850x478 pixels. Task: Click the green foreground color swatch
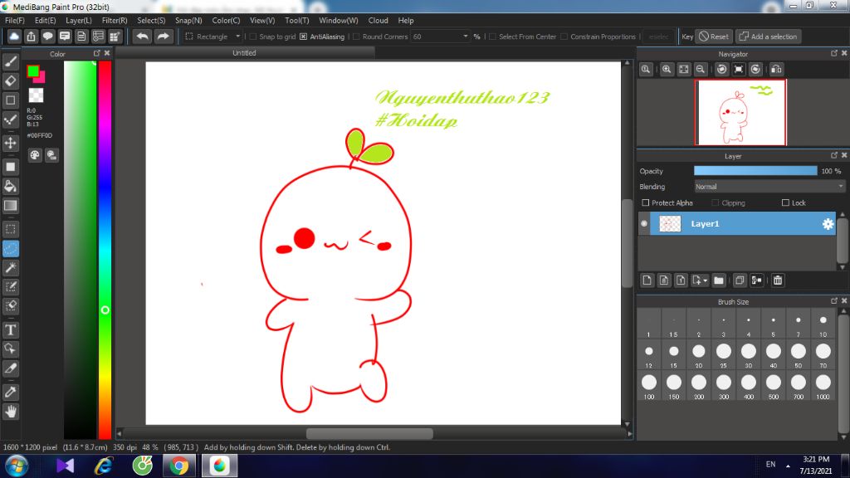[x=32, y=71]
